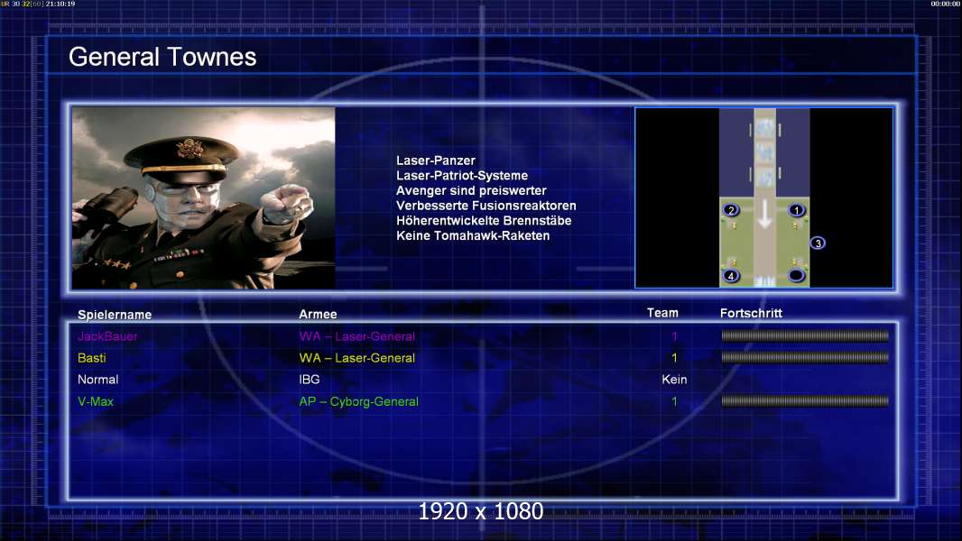Click the 'General Townes' title
Image resolution: width=962 pixels, height=541 pixels.
[x=162, y=57]
